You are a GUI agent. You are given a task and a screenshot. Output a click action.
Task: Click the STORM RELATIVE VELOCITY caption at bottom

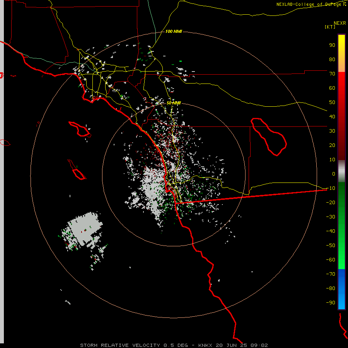(x=174, y=345)
